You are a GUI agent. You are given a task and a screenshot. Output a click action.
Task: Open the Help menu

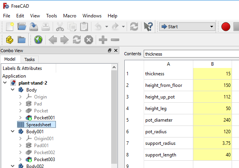click(112, 16)
